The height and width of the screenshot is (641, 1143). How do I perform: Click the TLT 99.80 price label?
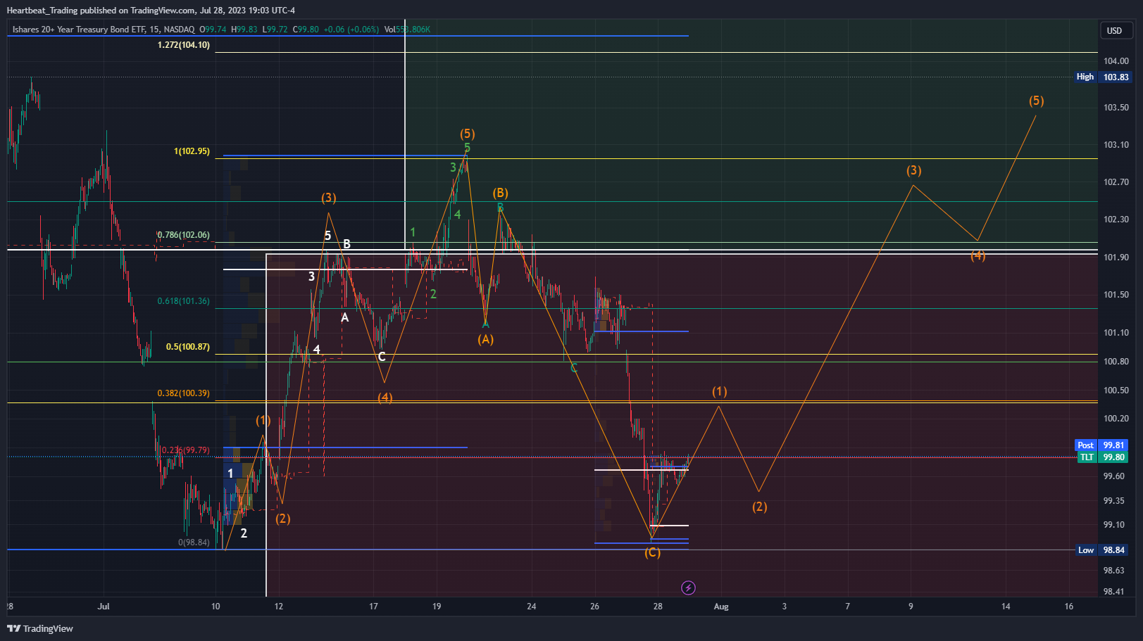[x=1102, y=457]
